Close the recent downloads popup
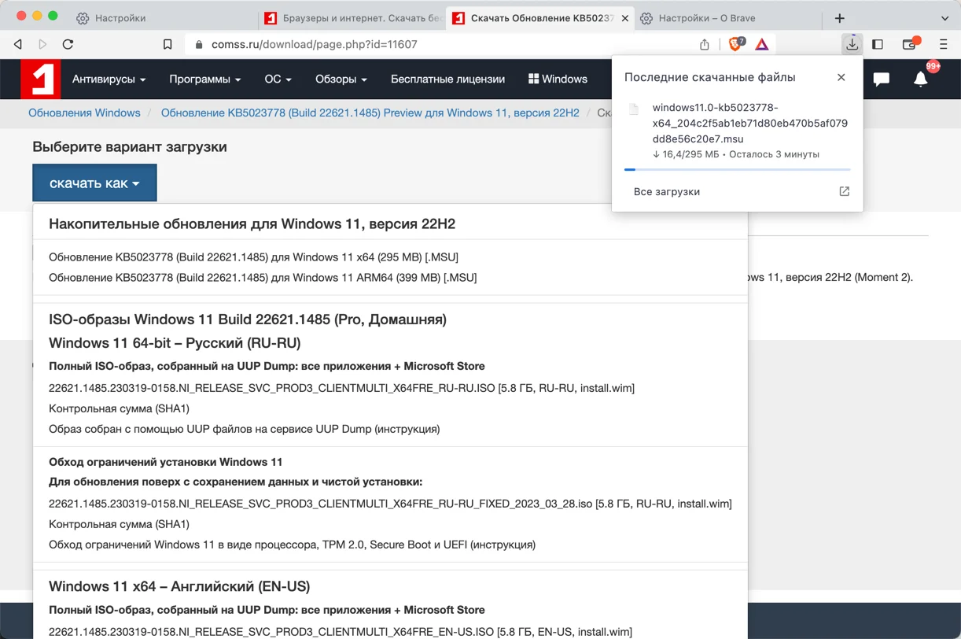 click(841, 77)
